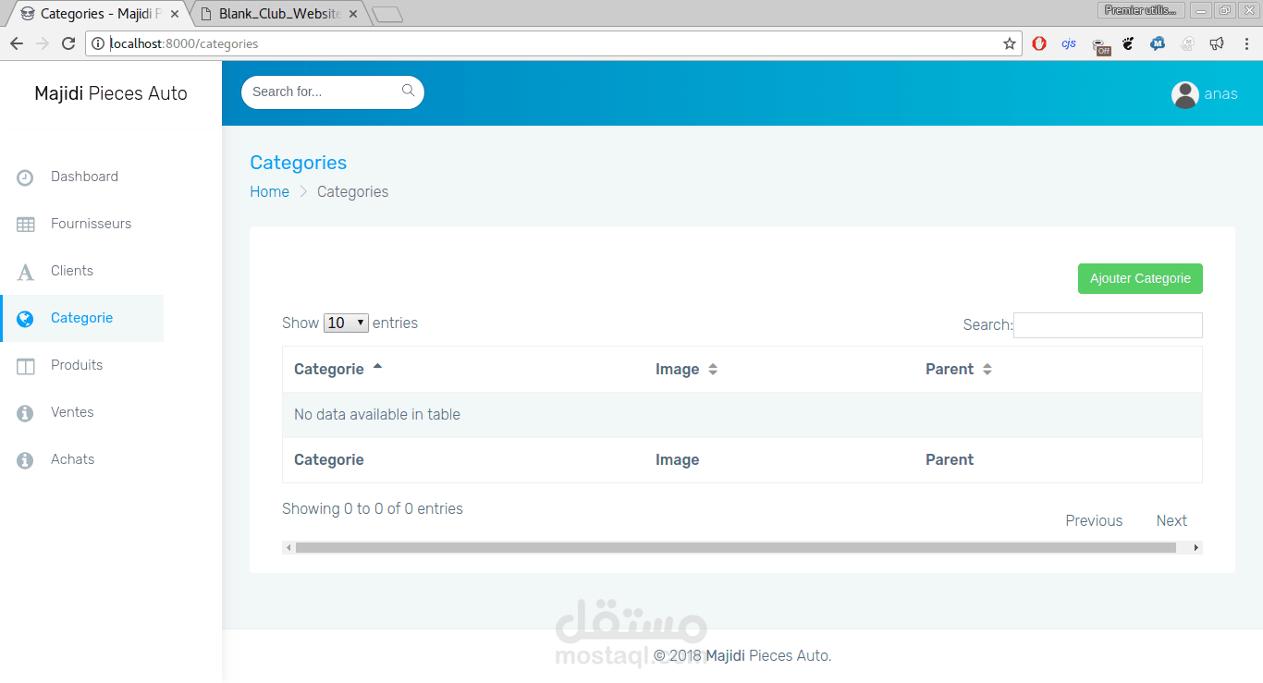Click the Opera extension icon
Viewport: 1263px width, 683px height.
tap(1039, 43)
